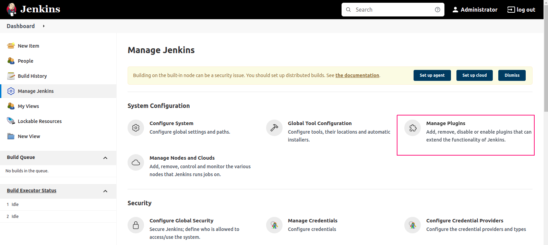The height and width of the screenshot is (245, 548).
Task: Open Lockable Resources in sidebar
Action: point(40,121)
